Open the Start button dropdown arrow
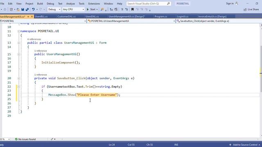 97,9
